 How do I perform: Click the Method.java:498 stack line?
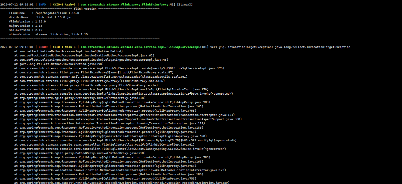click(x=59, y=64)
